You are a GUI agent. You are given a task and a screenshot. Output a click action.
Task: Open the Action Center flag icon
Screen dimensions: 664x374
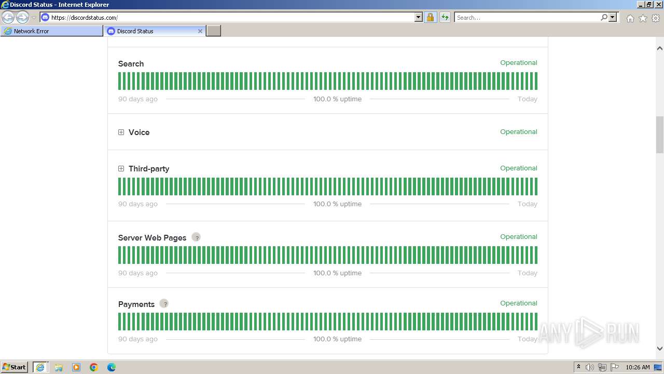click(615, 367)
